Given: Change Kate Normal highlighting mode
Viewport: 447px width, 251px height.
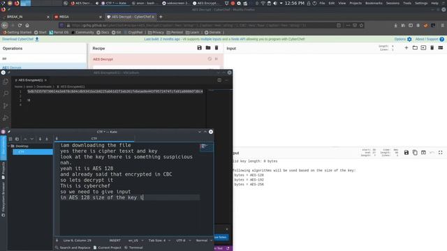Looking at the screenshot, I should pos(204,241).
